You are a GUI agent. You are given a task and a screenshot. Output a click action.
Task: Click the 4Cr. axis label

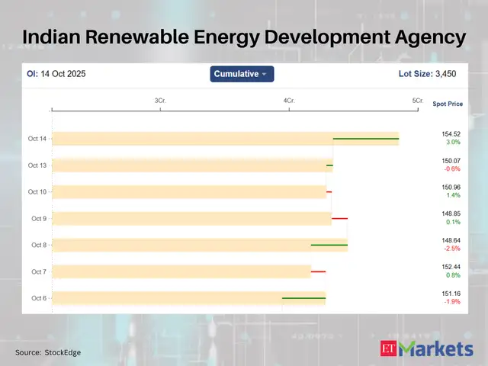(289, 101)
